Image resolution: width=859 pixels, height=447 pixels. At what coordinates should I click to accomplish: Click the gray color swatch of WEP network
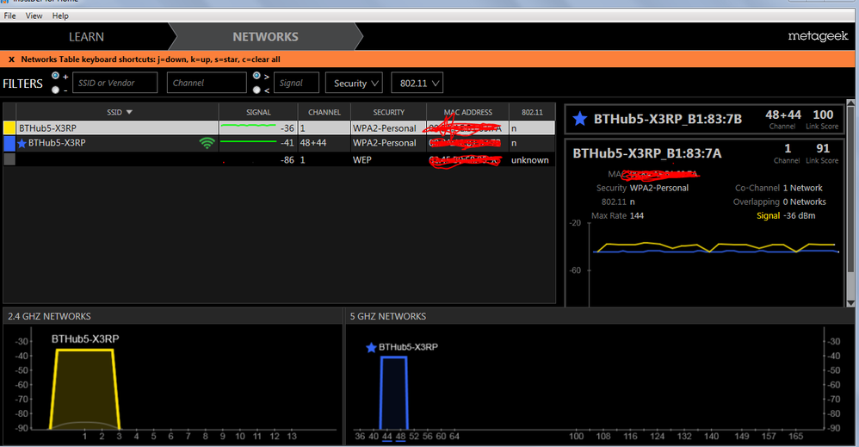click(9, 159)
